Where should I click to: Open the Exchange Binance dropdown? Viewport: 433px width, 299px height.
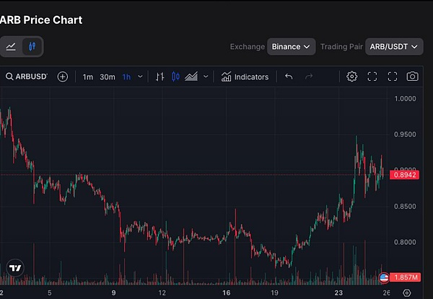pyautogui.click(x=292, y=47)
